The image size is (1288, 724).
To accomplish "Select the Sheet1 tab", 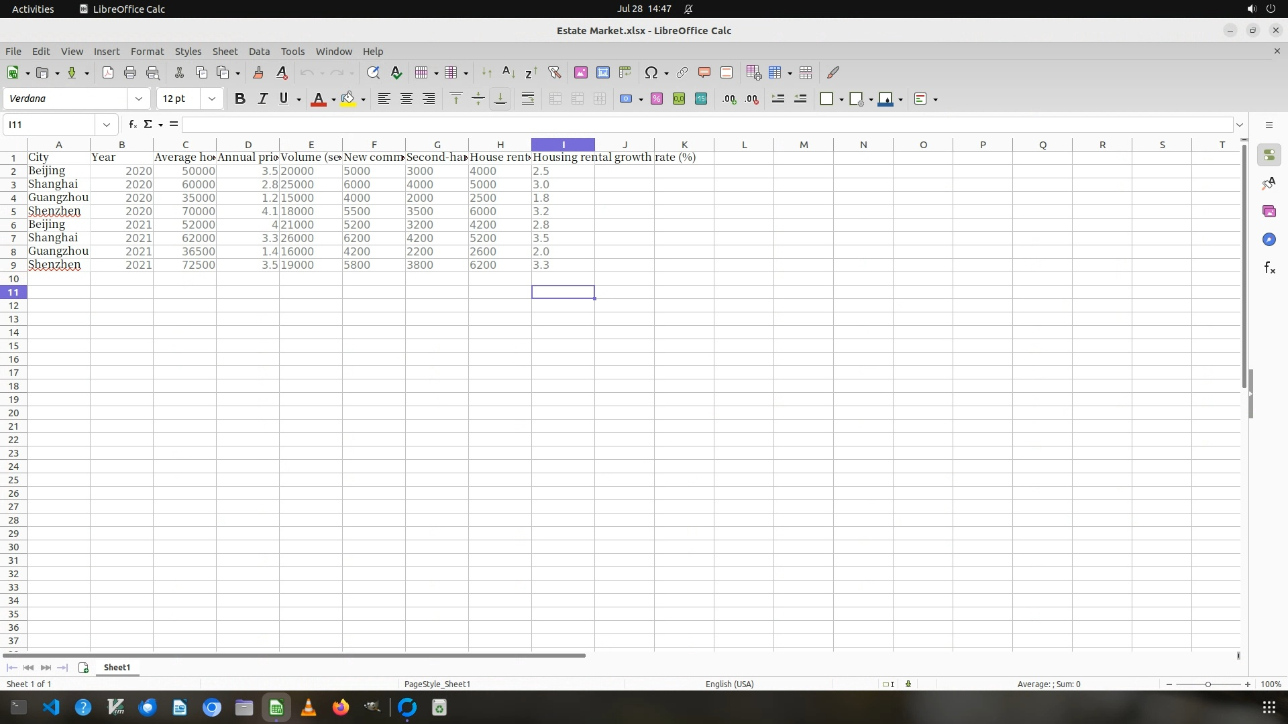I will [117, 668].
